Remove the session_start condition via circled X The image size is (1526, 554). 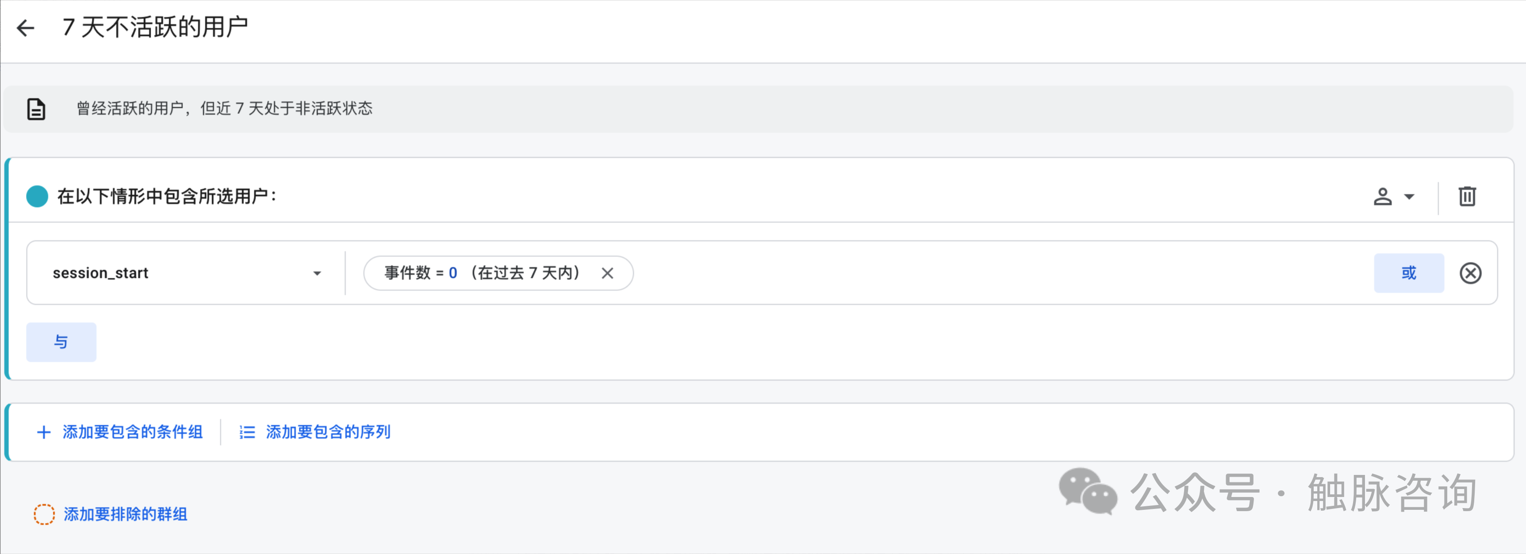point(1470,273)
